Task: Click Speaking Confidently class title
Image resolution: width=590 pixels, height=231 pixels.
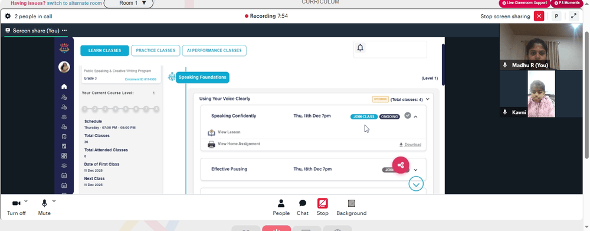Action: pyautogui.click(x=234, y=116)
